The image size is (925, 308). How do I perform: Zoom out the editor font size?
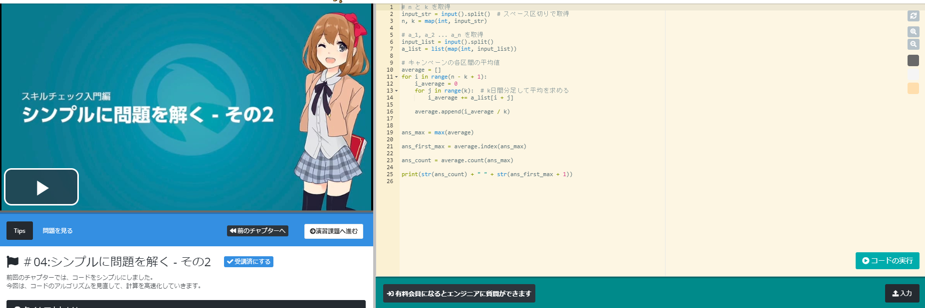(x=913, y=44)
